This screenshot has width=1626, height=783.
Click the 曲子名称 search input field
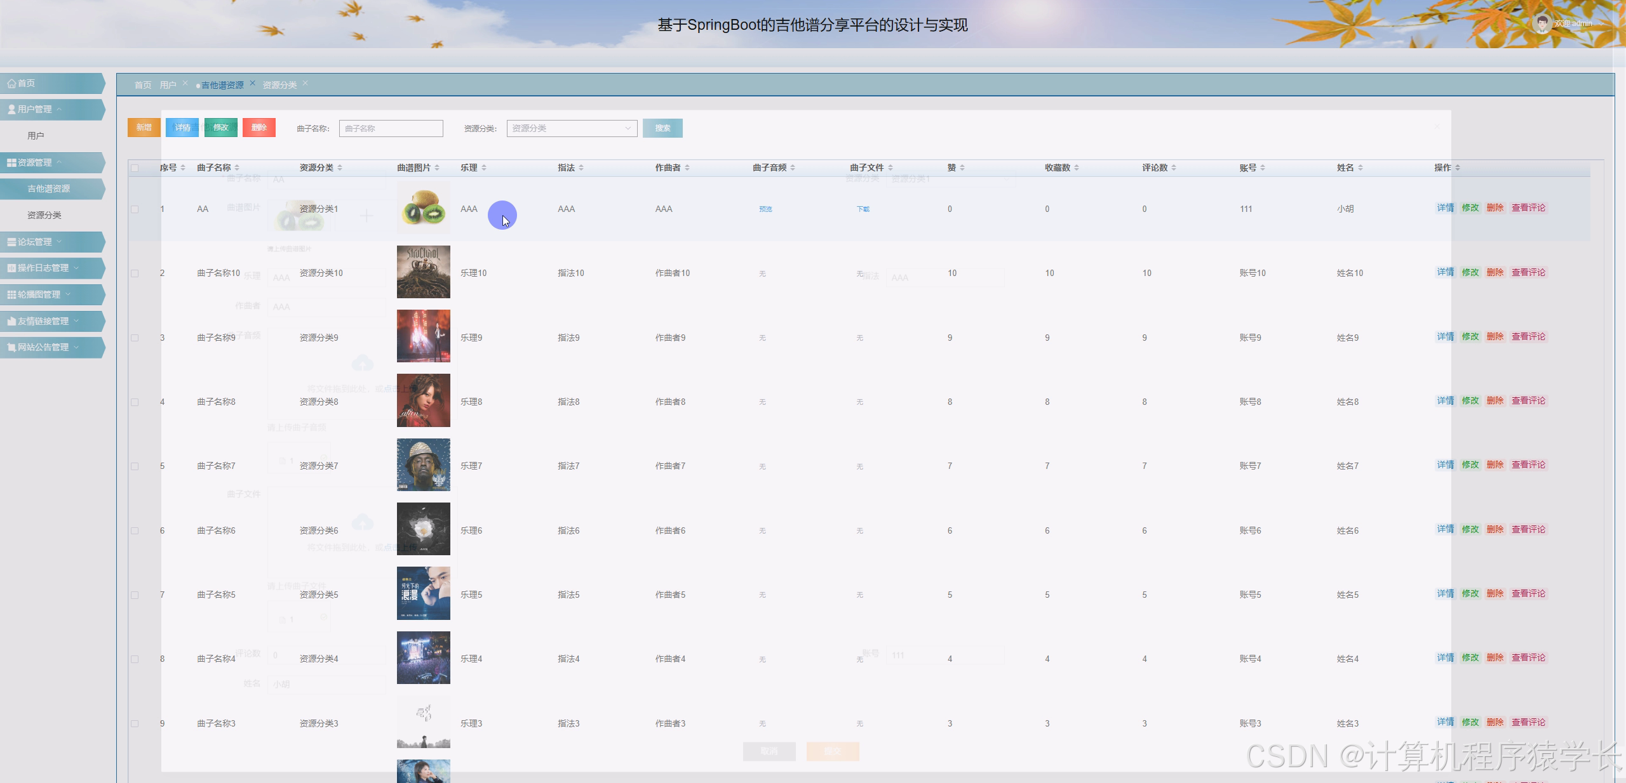[x=391, y=128]
